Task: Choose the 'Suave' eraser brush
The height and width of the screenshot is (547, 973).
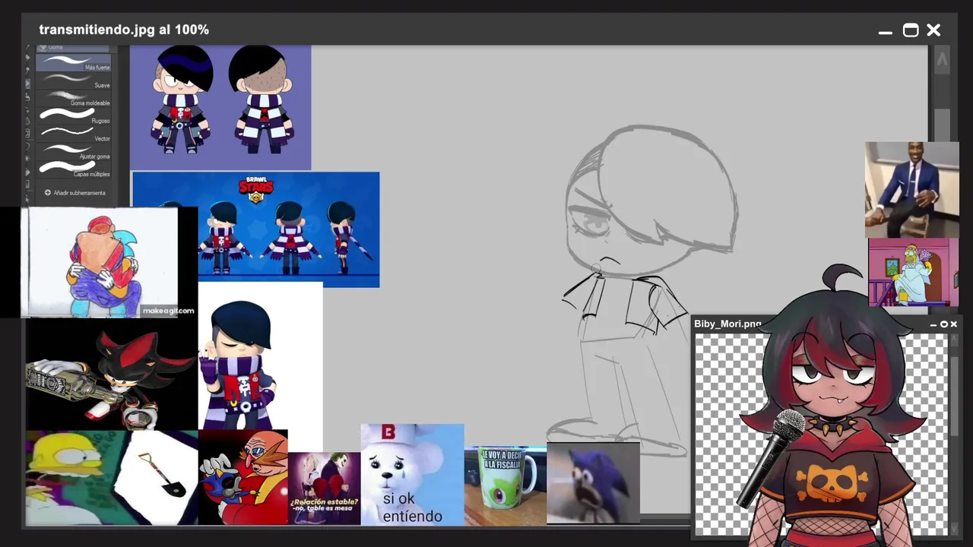Action: [x=74, y=81]
